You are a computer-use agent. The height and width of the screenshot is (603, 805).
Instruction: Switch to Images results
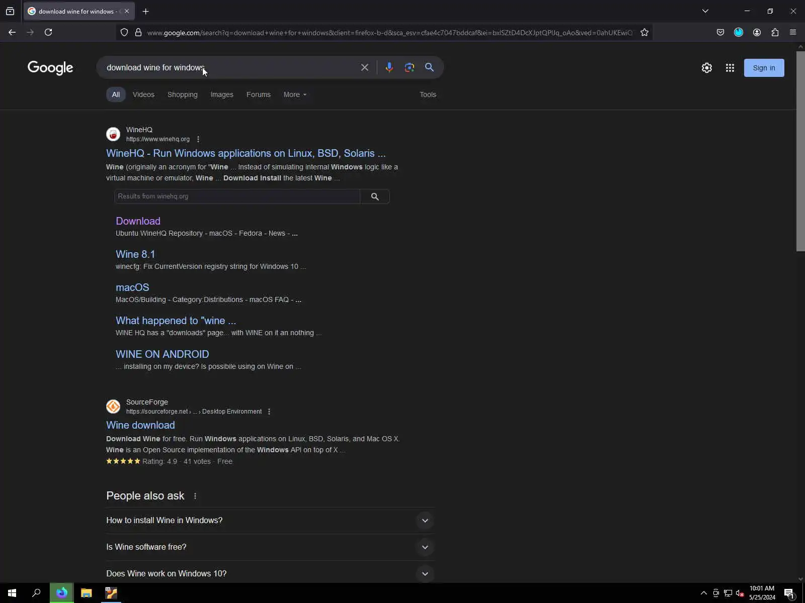(x=222, y=94)
